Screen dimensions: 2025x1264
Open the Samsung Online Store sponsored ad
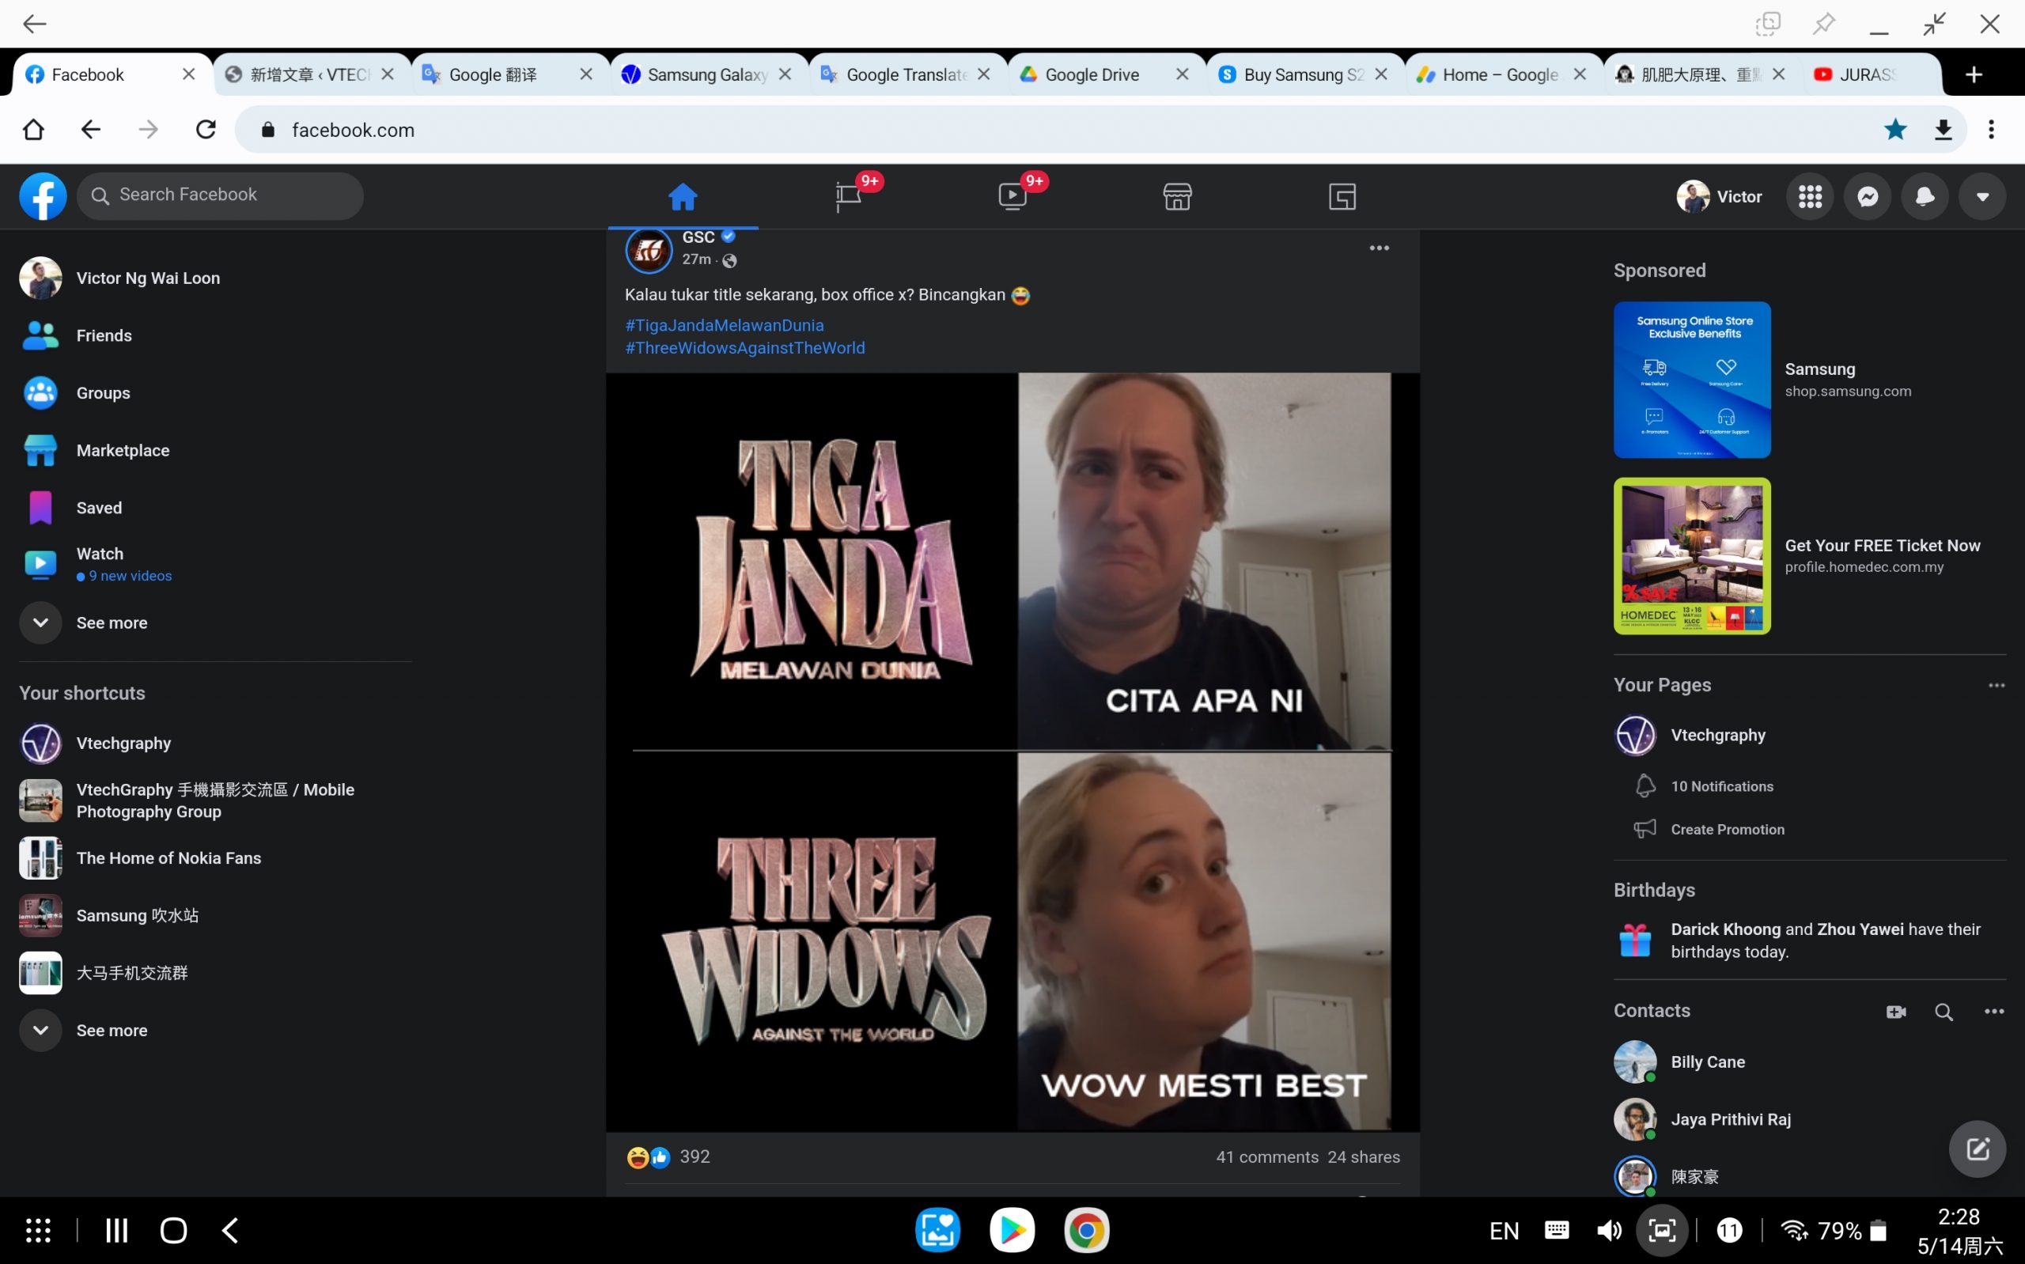click(x=1808, y=380)
